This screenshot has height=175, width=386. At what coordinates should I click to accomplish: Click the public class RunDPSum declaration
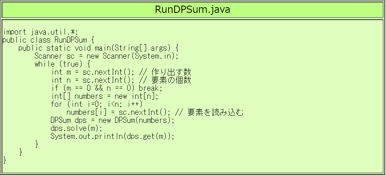(x=48, y=40)
